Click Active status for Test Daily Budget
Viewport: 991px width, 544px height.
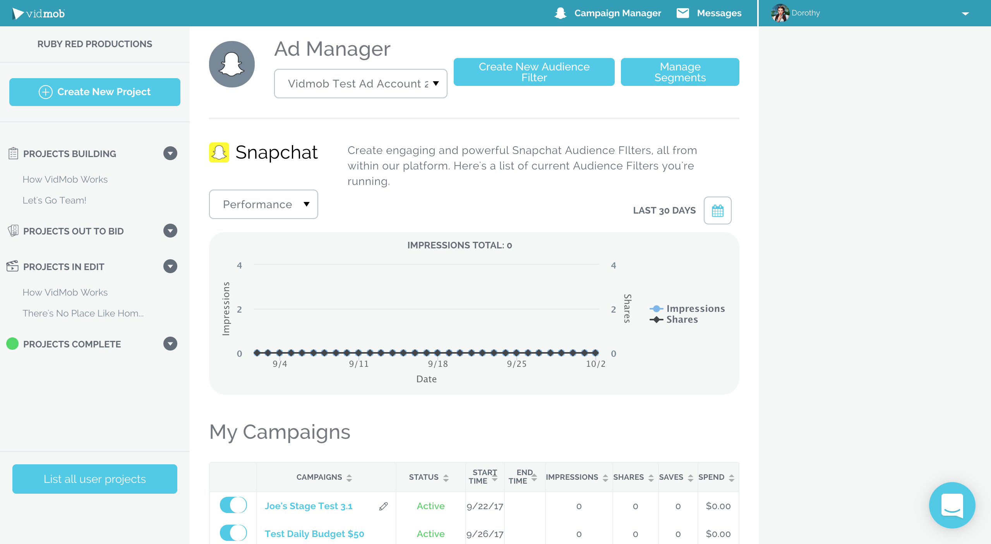[430, 534]
